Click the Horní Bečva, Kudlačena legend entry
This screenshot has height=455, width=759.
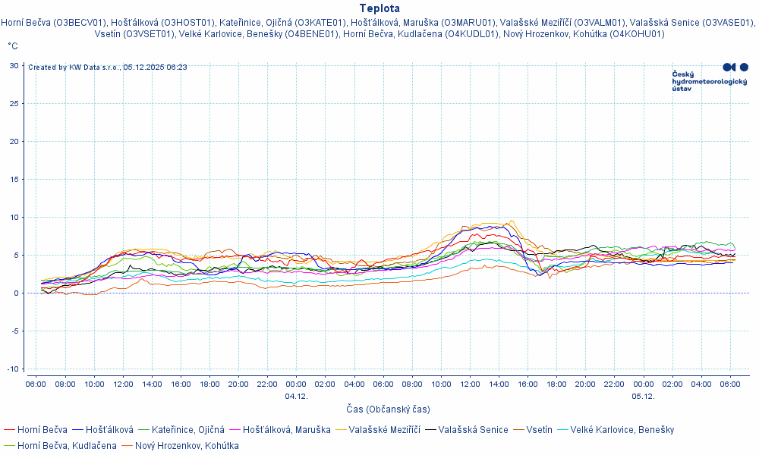click(x=67, y=446)
